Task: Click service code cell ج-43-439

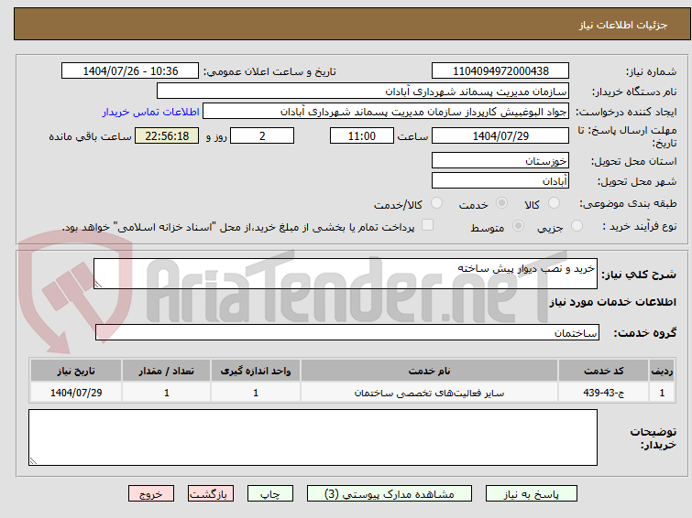Action: tap(603, 393)
